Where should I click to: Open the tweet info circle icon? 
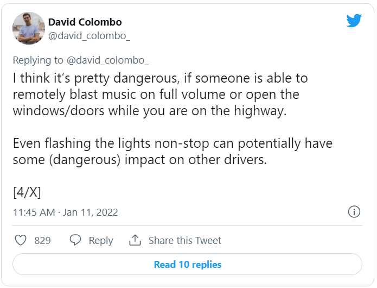[x=354, y=212]
